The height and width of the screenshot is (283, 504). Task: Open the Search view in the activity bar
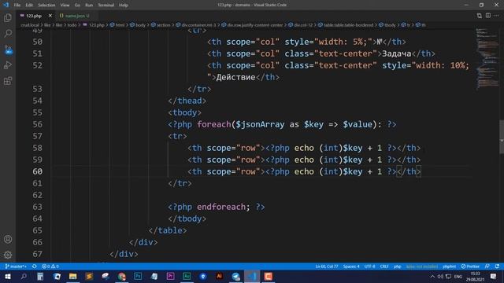coord(8,33)
